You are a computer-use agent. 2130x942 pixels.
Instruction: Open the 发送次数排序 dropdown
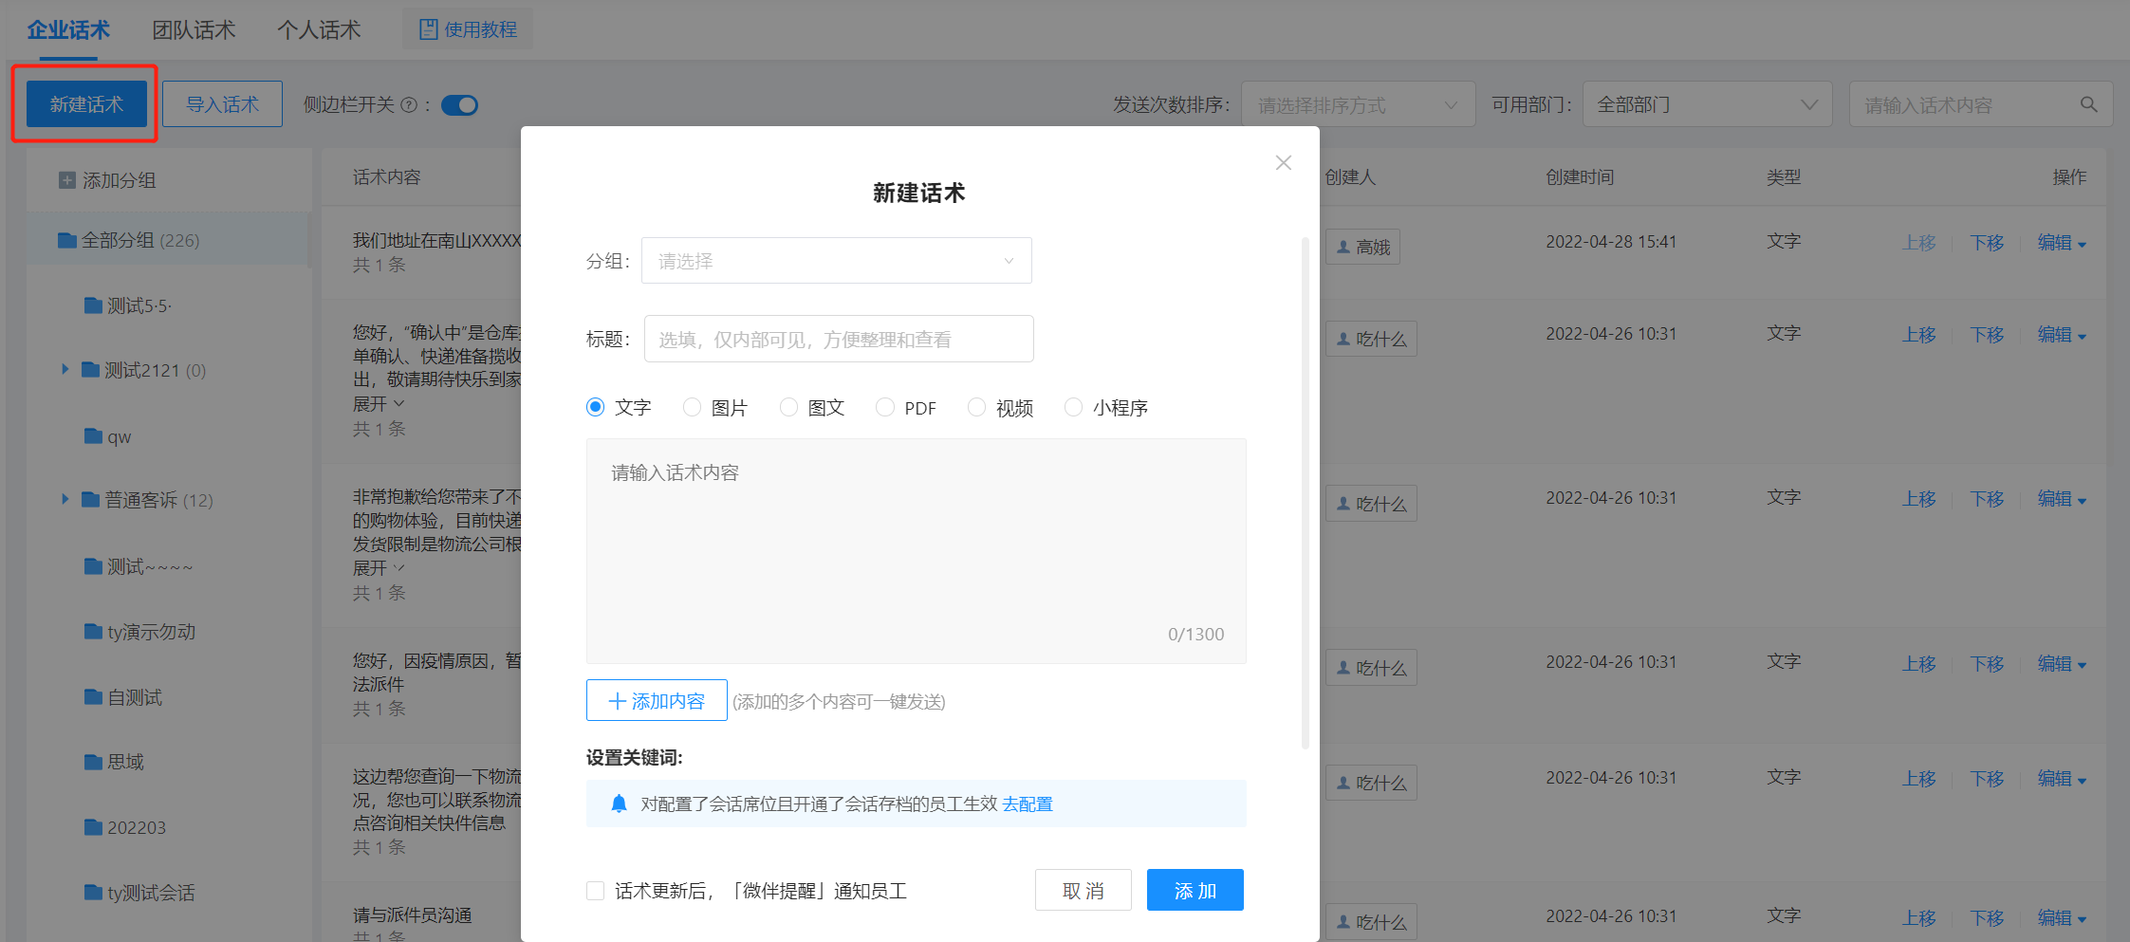click(x=1359, y=104)
